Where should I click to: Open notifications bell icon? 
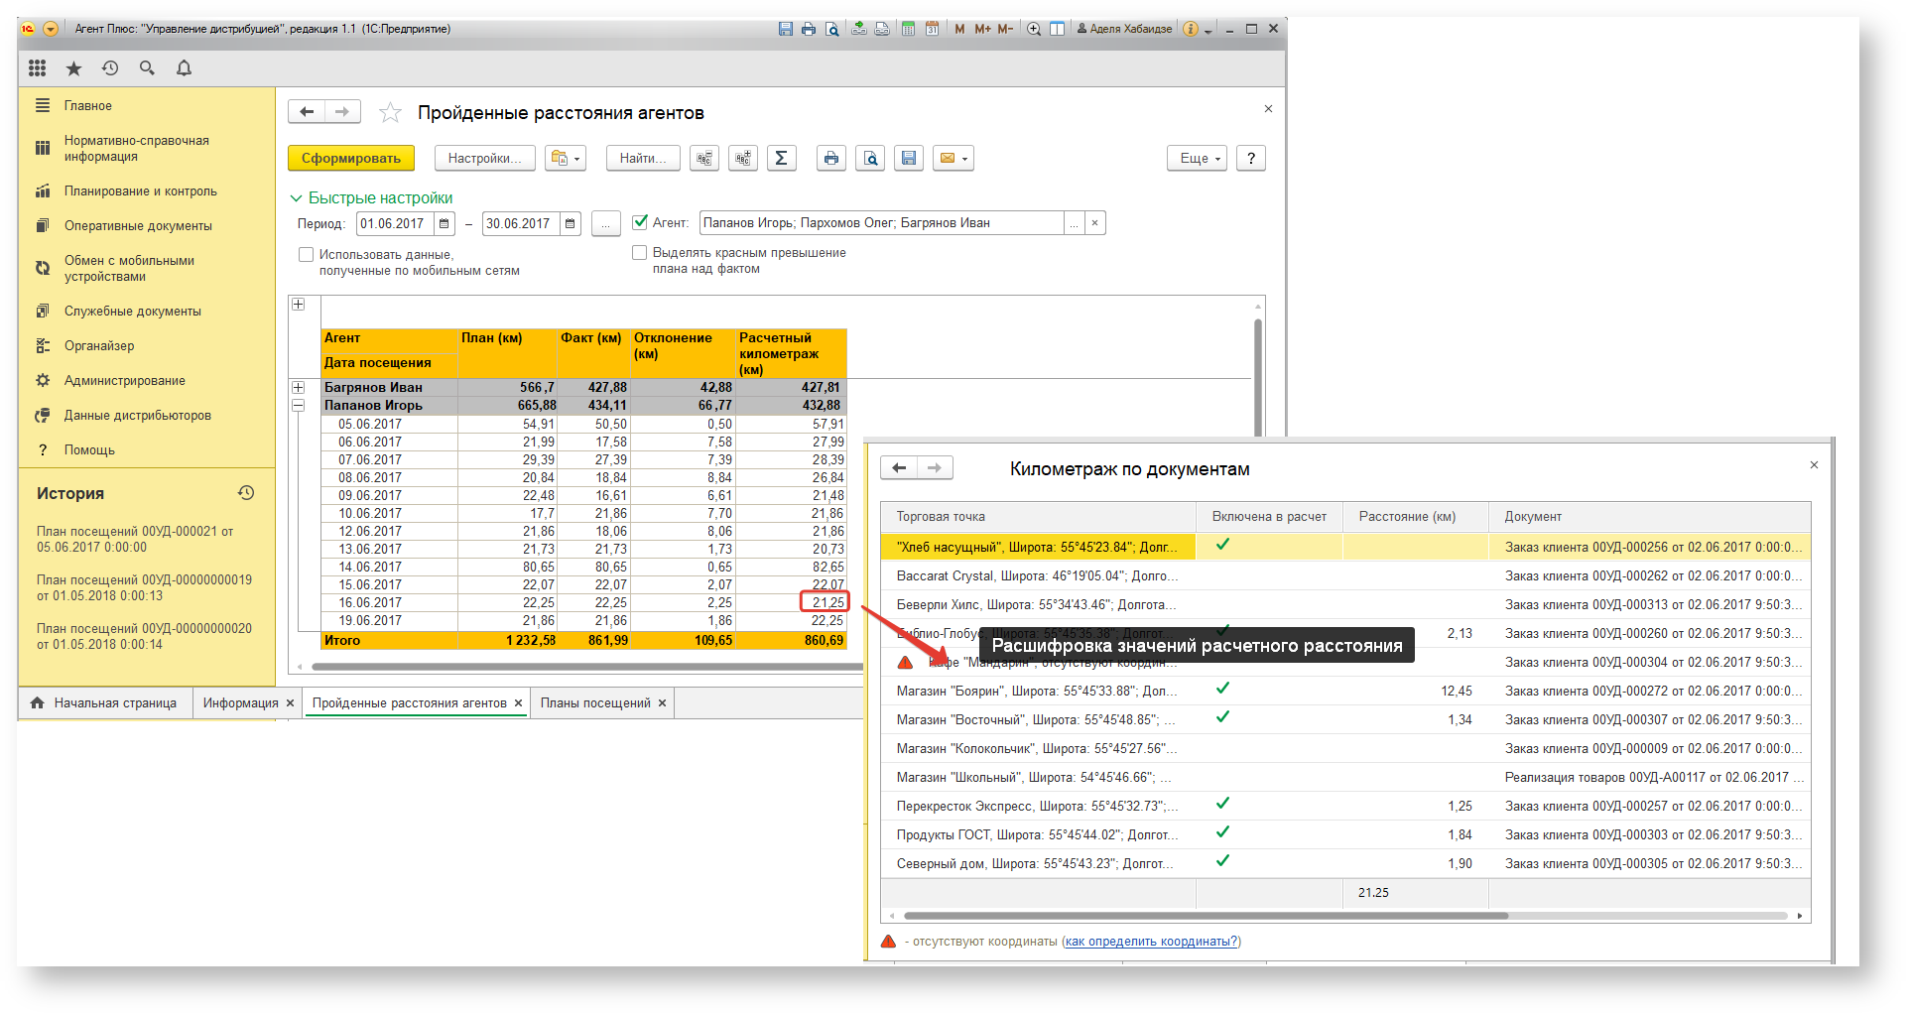(x=184, y=67)
